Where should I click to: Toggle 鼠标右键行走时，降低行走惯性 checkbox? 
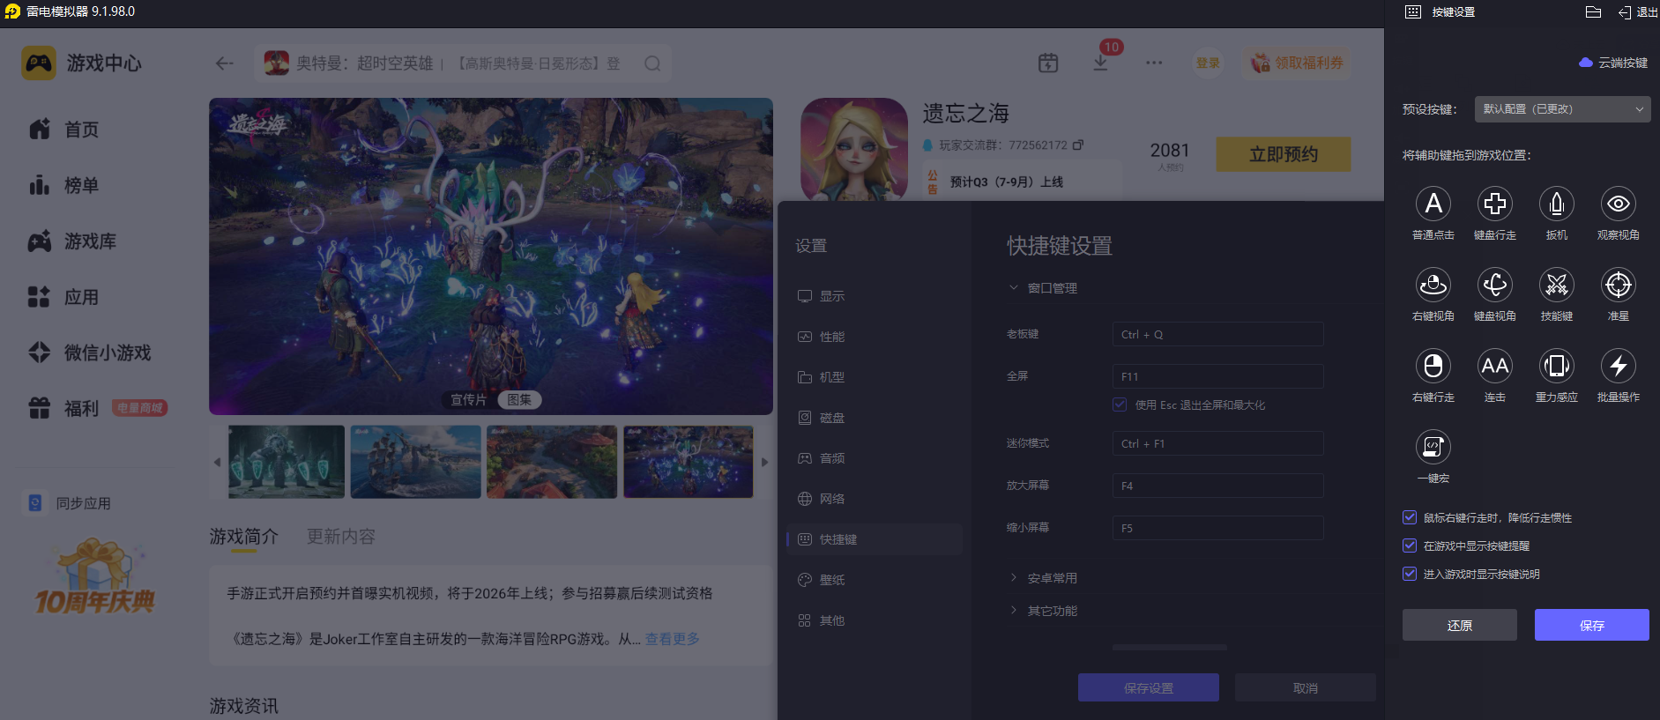pyautogui.click(x=1410, y=517)
